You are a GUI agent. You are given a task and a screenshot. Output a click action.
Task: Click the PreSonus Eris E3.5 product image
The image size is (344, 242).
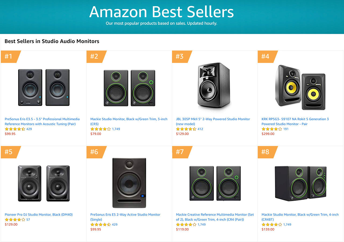44,87
